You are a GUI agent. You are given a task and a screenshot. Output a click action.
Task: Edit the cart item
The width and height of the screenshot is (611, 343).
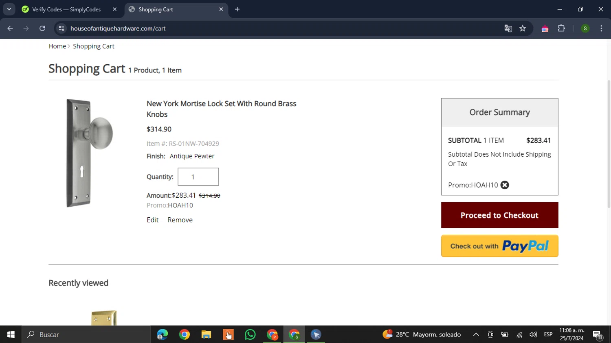tap(153, 220)
